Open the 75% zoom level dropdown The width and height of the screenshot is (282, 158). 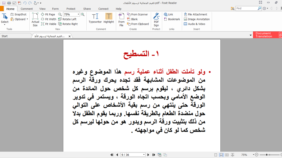click(78, 14)
